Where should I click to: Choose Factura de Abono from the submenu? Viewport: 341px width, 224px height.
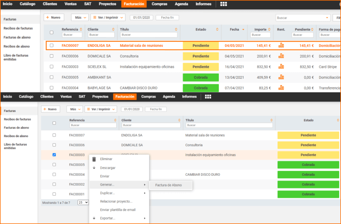click(x=169, y=185)
